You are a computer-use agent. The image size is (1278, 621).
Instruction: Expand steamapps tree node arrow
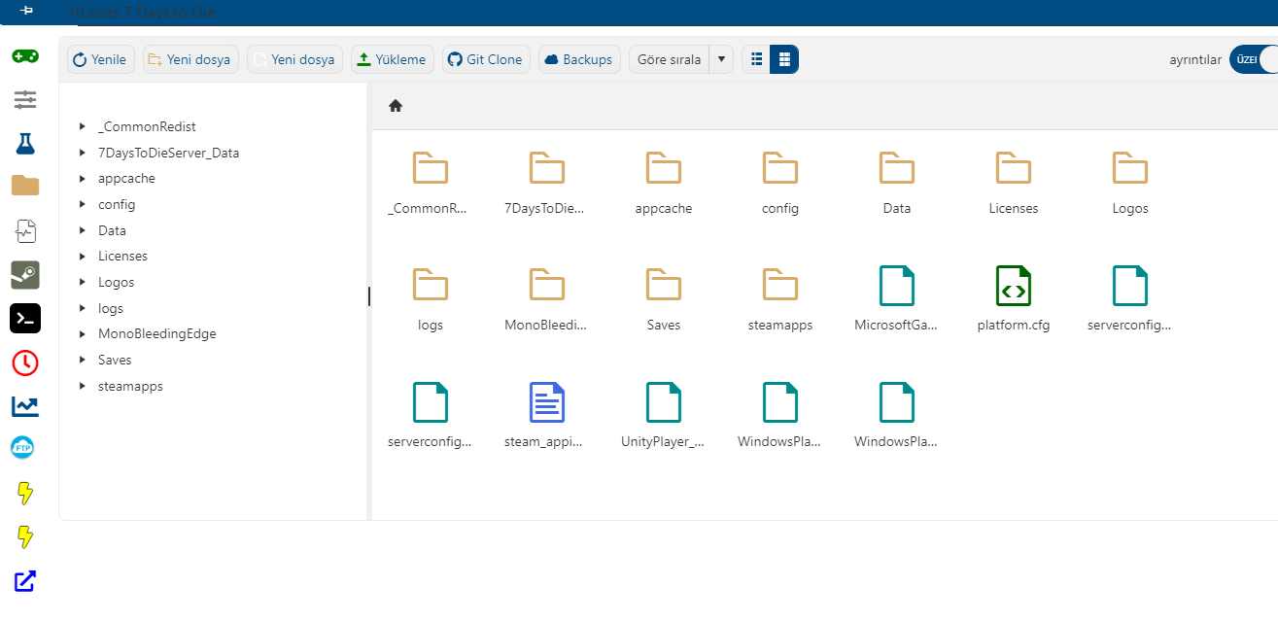tap(83, 386)
